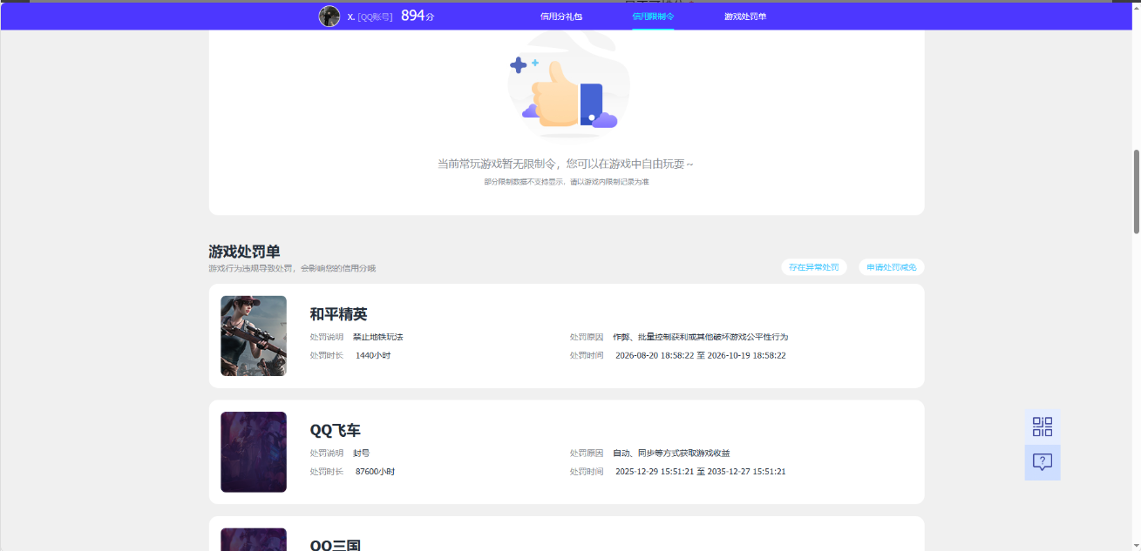This screenshot has height=551, width=1141.
Task: Click the 自动、同步等方式获取游戏收益 reason
Action: [x=671, y=453]
